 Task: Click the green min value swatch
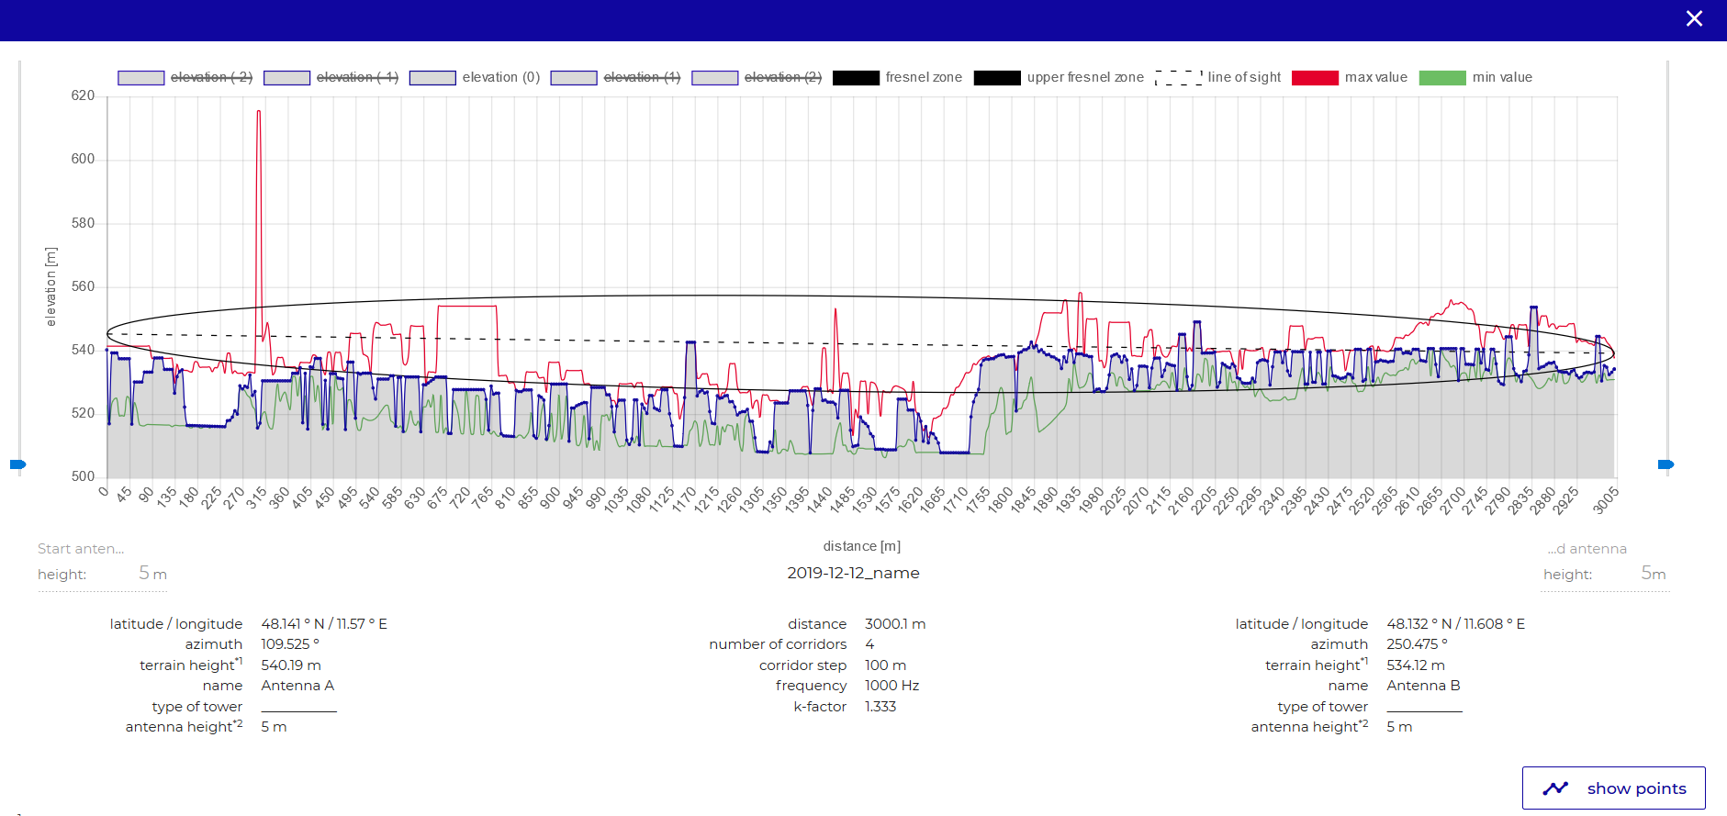1442,78
